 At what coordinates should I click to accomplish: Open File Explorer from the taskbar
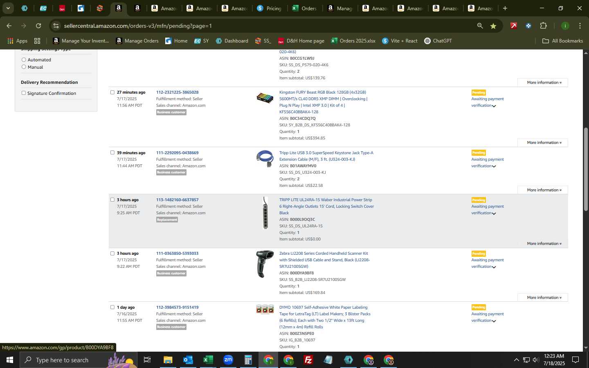point(168,360)
